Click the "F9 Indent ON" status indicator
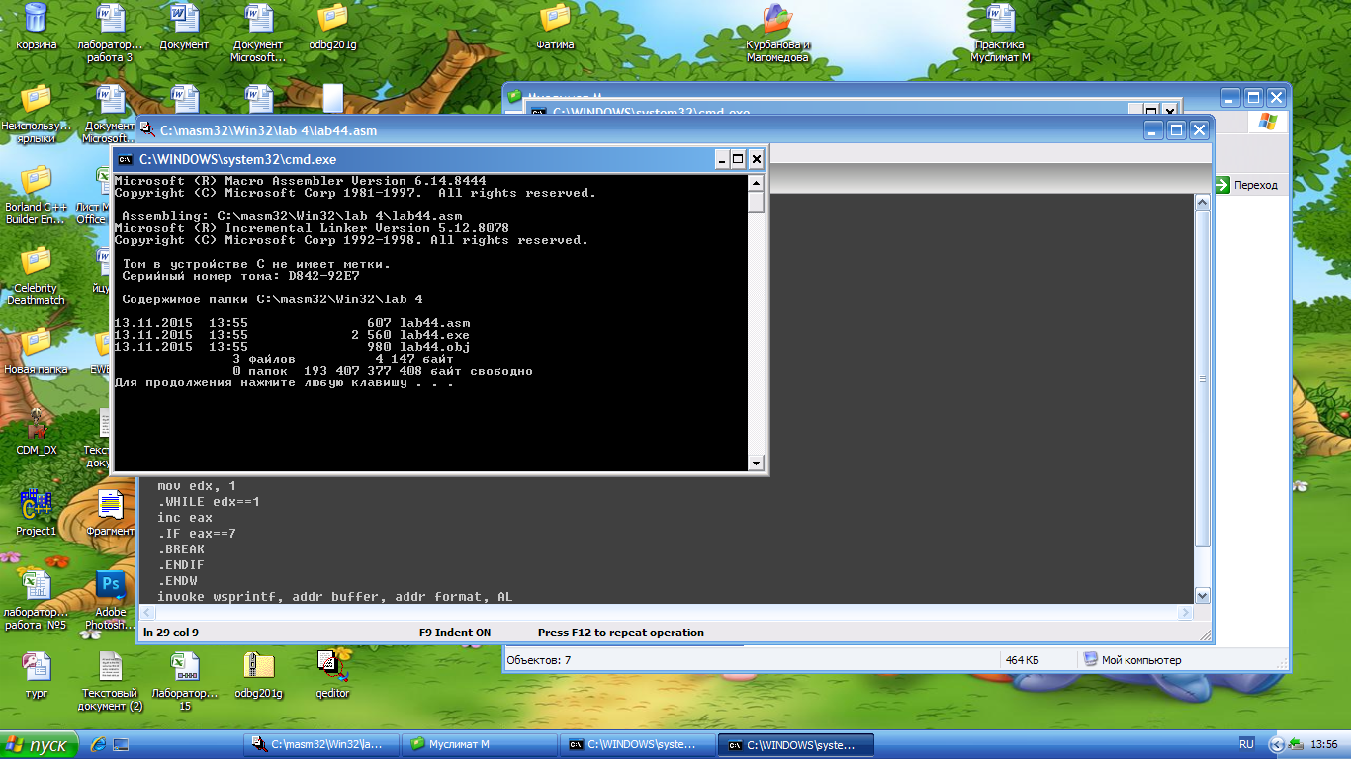 click(x=455, y=632)
